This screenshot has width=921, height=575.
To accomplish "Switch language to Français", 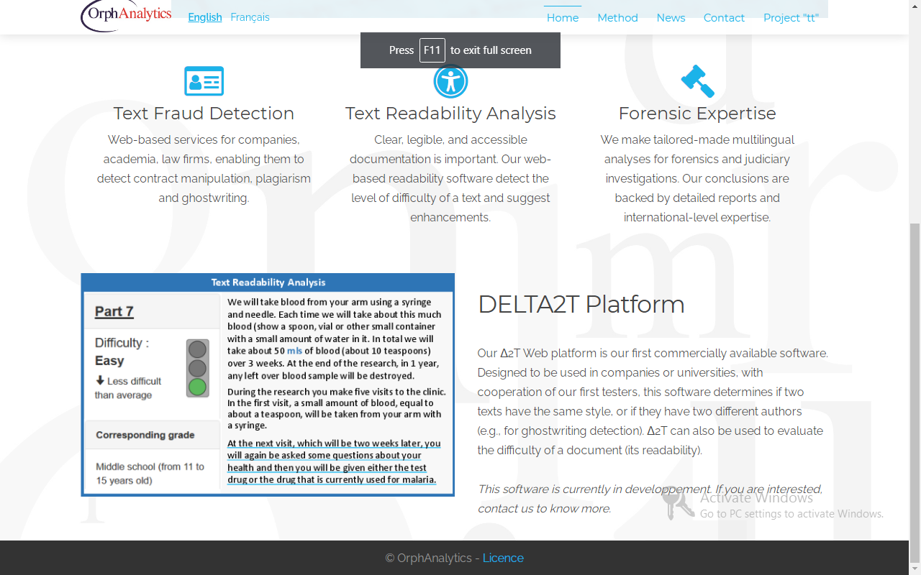I will tap(250, 17).
